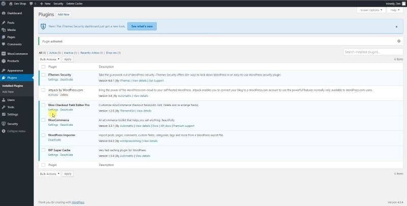
Task: Check the WP Super Cache checkbox
Action: [x=43, y=150]
